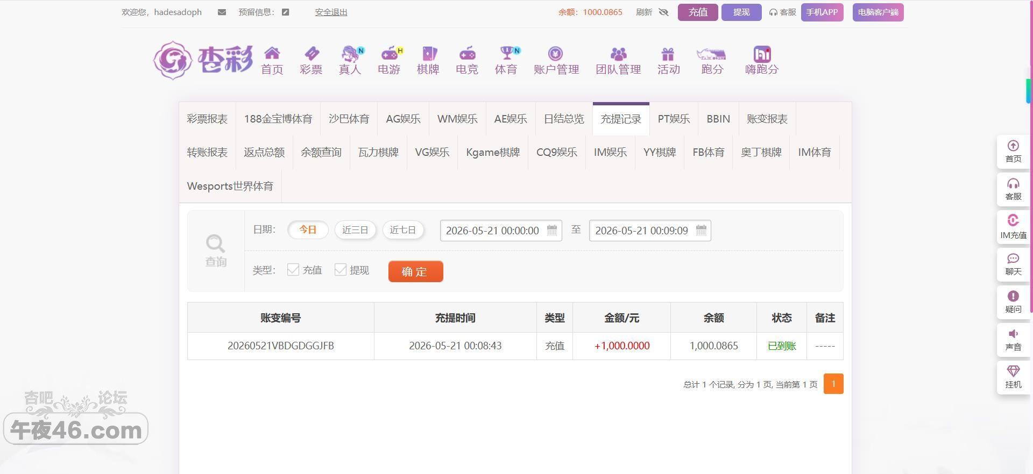Switch to 沙巴体育 tab

coord(349,119)
